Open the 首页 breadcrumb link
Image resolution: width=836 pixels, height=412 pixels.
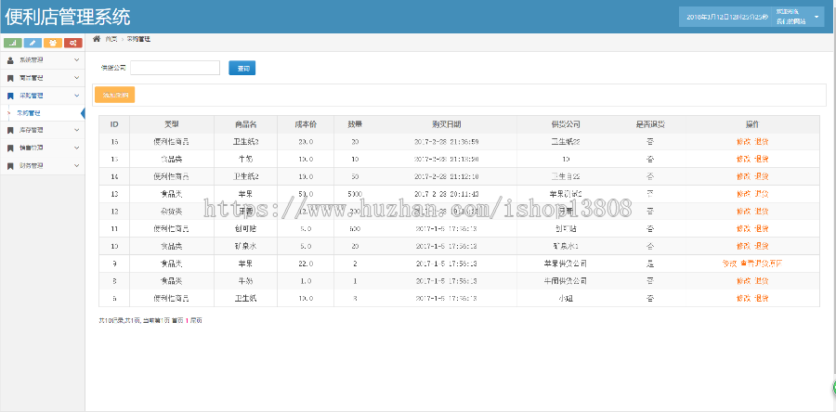[111, 39]
